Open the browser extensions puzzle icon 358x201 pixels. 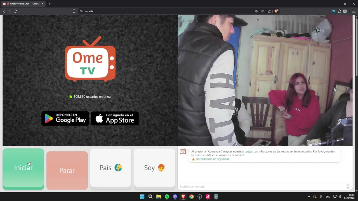pos(339,11)
